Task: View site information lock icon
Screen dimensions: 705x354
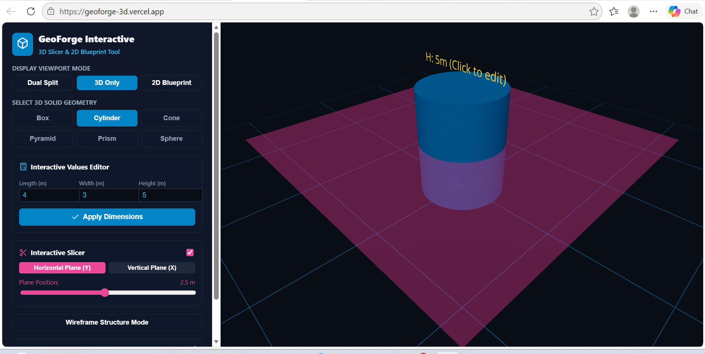Action: 51,11
